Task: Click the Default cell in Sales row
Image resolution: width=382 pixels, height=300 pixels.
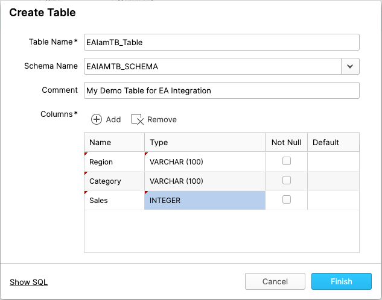Action: click(x=333, y=201)
